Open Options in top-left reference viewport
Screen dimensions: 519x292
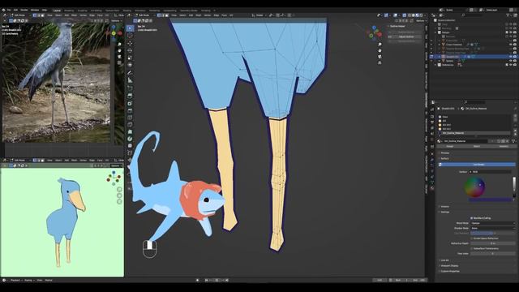115,20
